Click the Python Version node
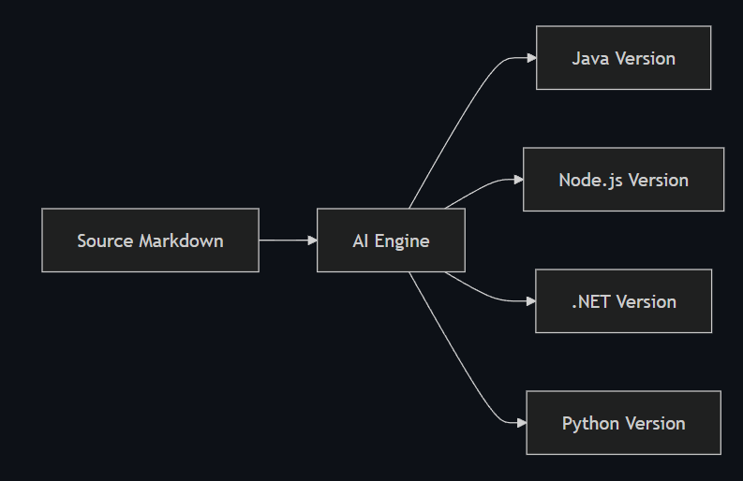Viewport: 743px width, 481px height. click(x=624, y=423)
